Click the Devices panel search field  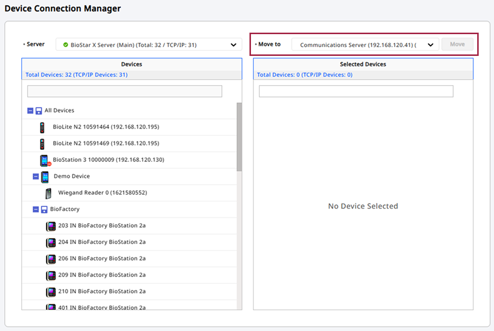click(124, 92)
